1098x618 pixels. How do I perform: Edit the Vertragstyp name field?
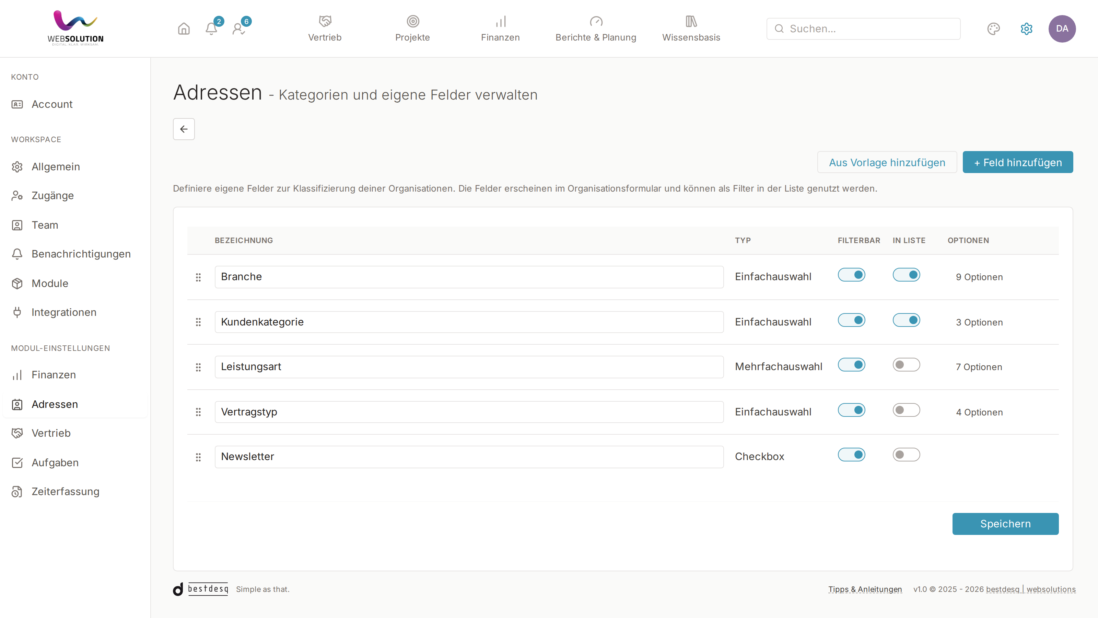click(469, 412)
